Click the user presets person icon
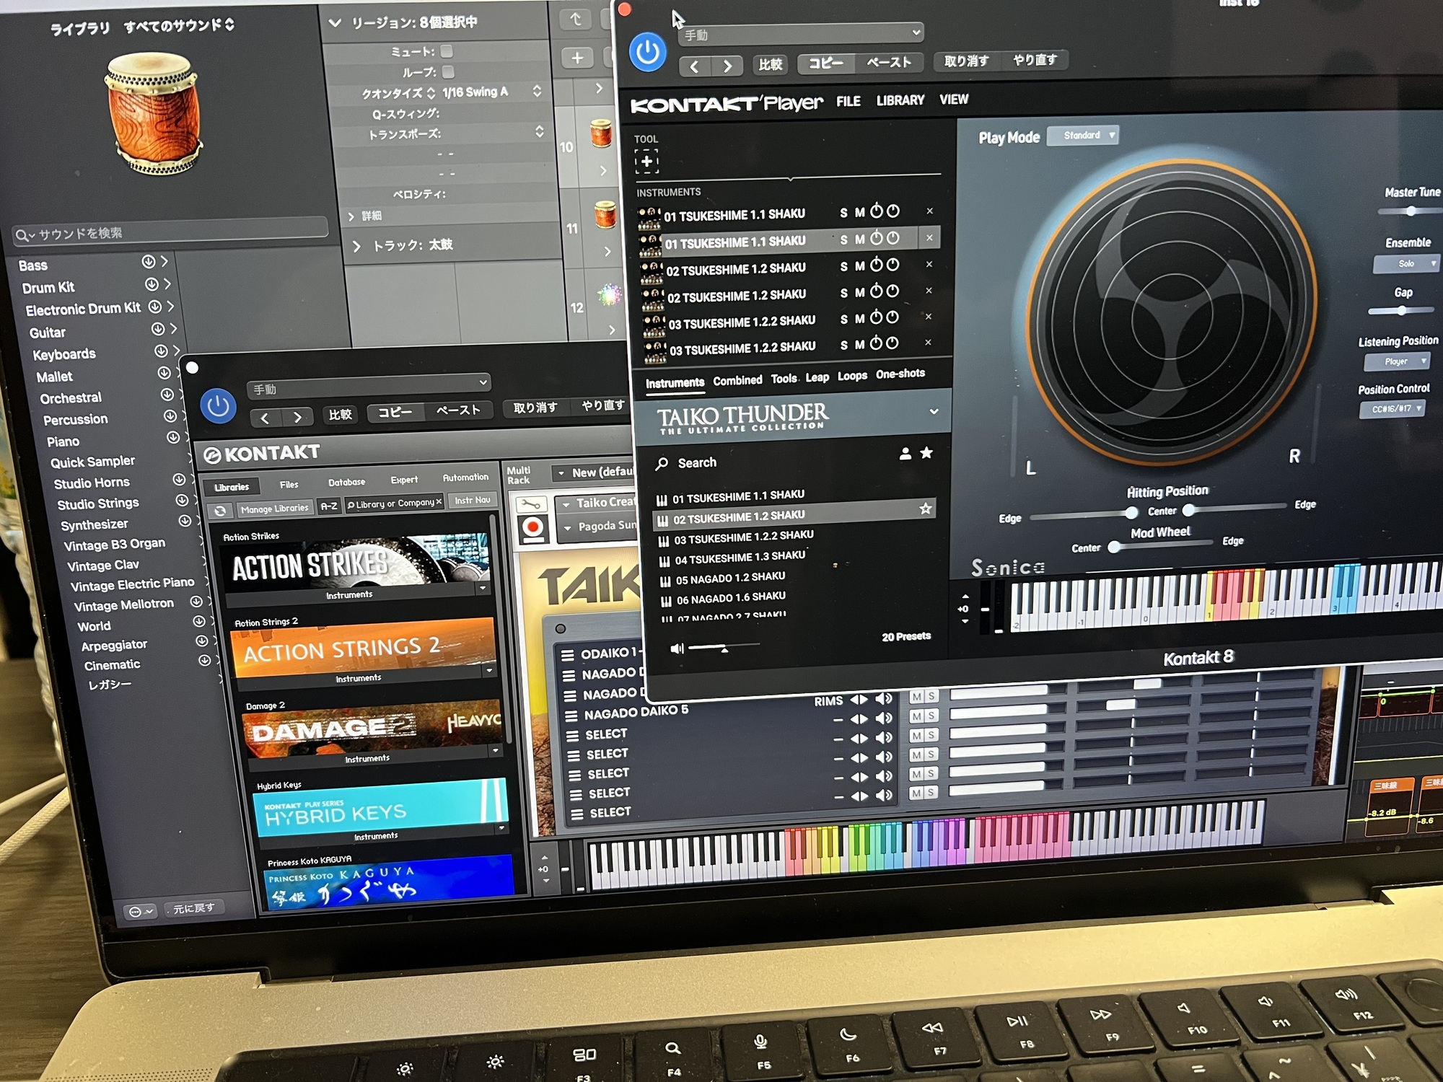The height and width of the screenshot is (1082, 1443). click(905, 454)
